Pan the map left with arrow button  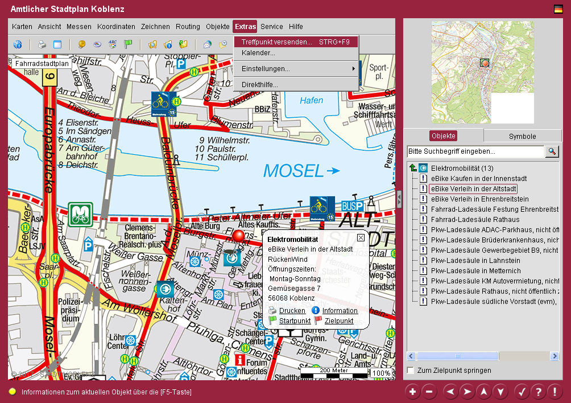tap(450, 392)
